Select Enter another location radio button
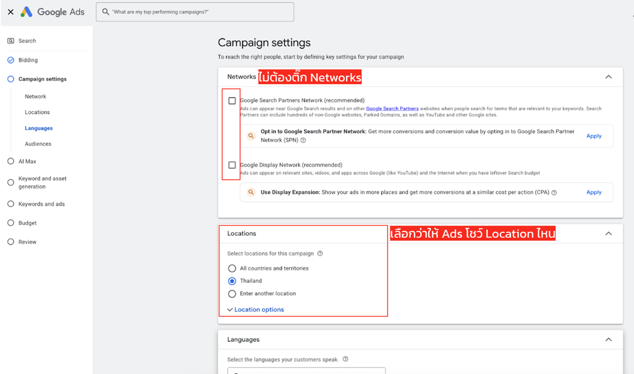Viewport: 634px width, 374px height. pos(232,293)
